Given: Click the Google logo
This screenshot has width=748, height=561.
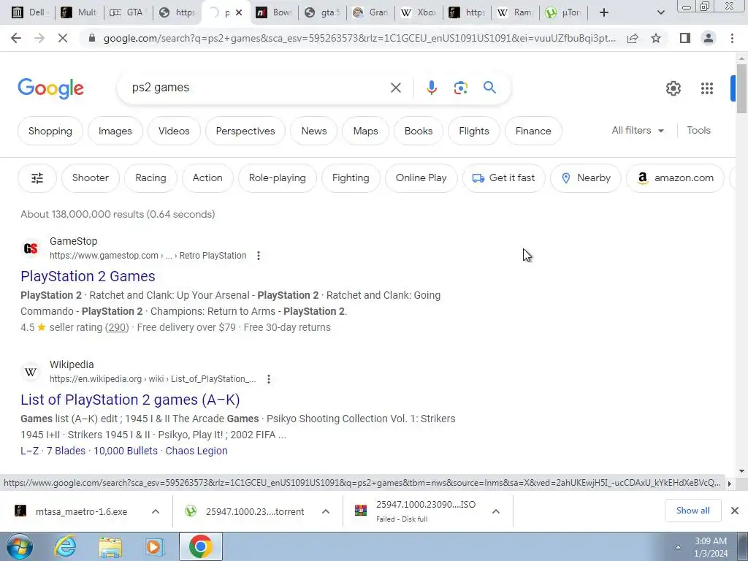Looking at the screenshot, I should (51, 88).
